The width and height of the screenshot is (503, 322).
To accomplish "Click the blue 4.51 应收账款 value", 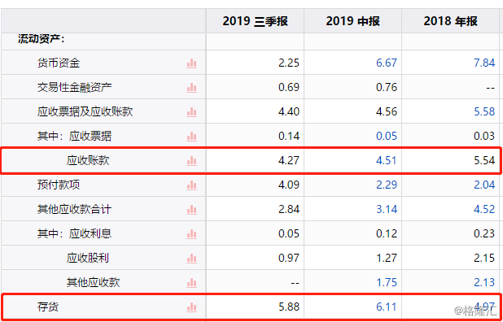I will 387,160.
